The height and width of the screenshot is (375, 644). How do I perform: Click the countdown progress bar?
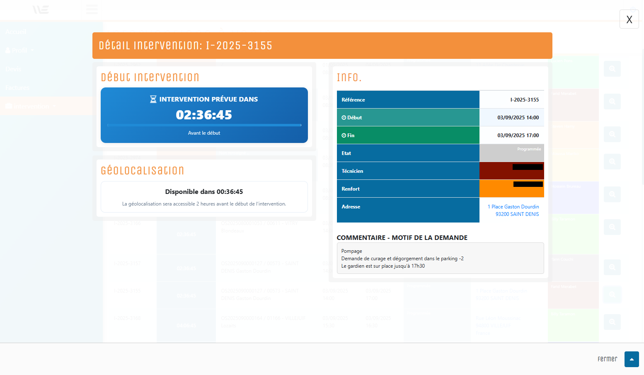pos(204,125)
